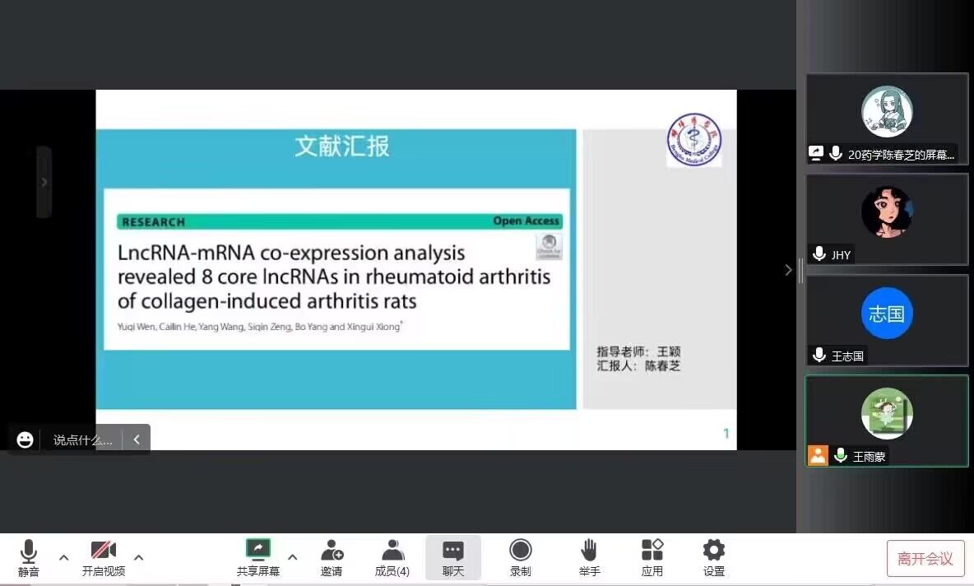
Task: Open share options arrow beside 共享屏幕
Action: click(x=292, y=557)
